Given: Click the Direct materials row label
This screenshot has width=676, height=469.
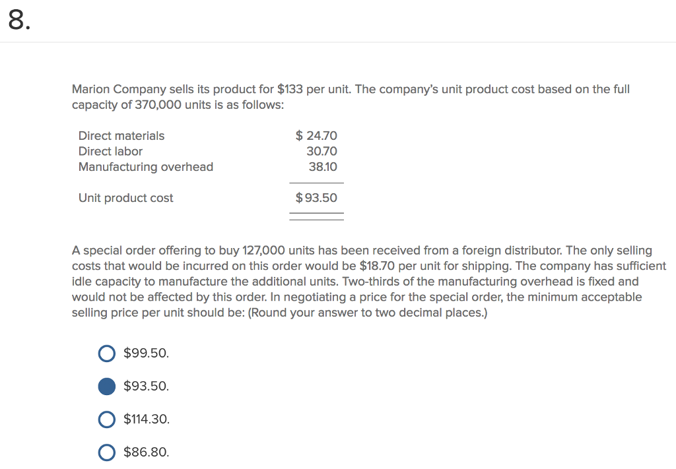Looking at the screenshot, I should (x=121, y=136).
